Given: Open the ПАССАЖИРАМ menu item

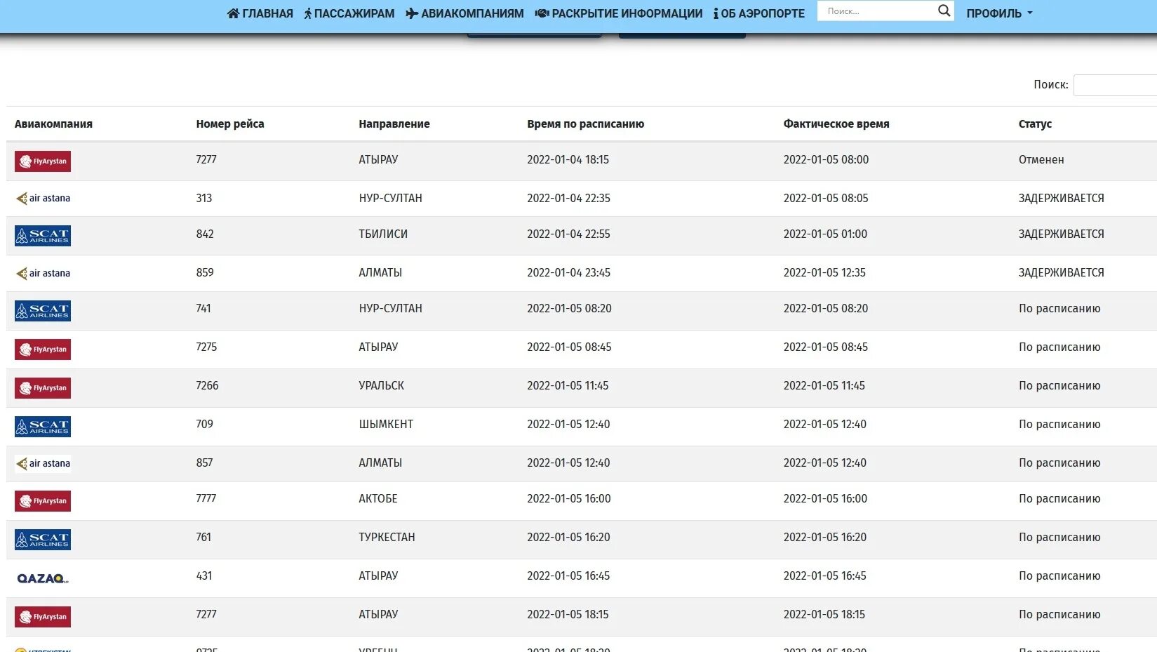Looking at the screenshot, I should pyautogui.click(x=349, y=13).
